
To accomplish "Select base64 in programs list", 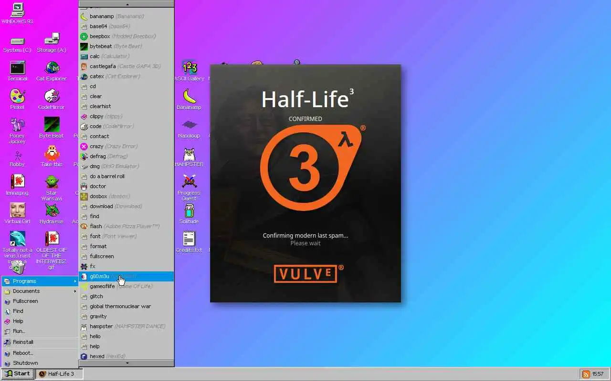I will tap(126, 26).
